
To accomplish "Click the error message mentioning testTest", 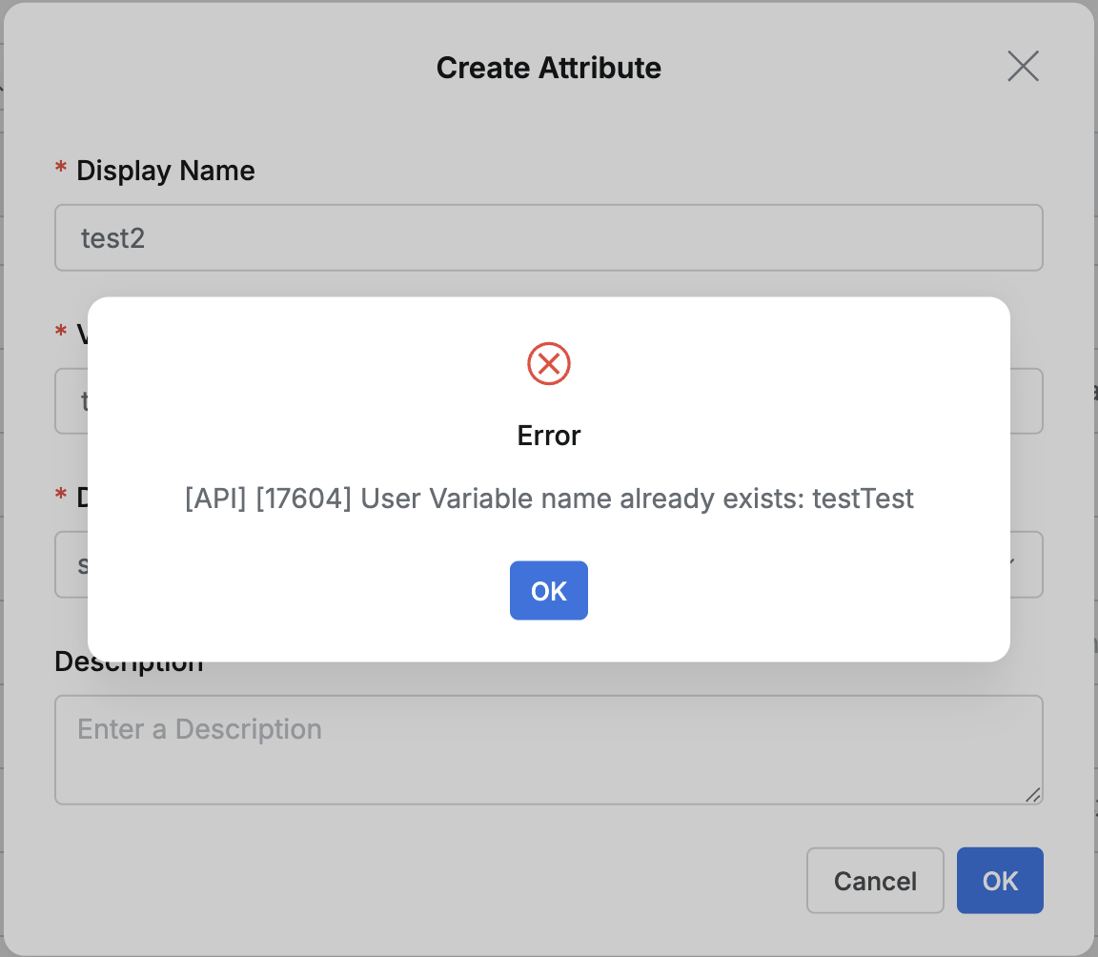I will click(549, 498).
